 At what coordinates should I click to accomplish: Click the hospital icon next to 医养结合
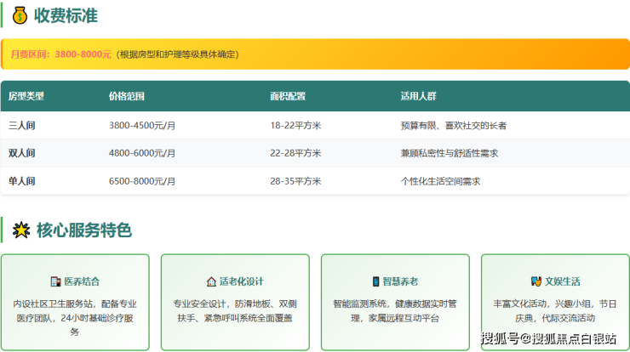click(55, 281)
